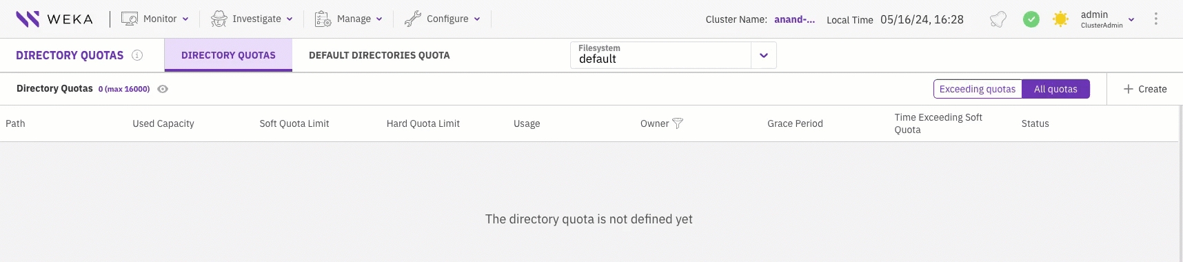This screenshot has height=262, width=1183.
Task: Open the notifications bell icon
Action: point(998,19)
